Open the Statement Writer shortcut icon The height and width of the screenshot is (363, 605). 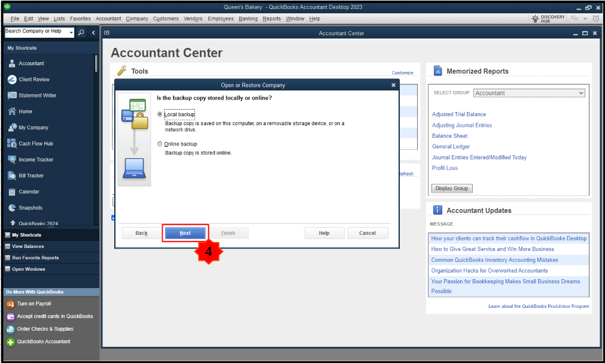tap(12, 95)
